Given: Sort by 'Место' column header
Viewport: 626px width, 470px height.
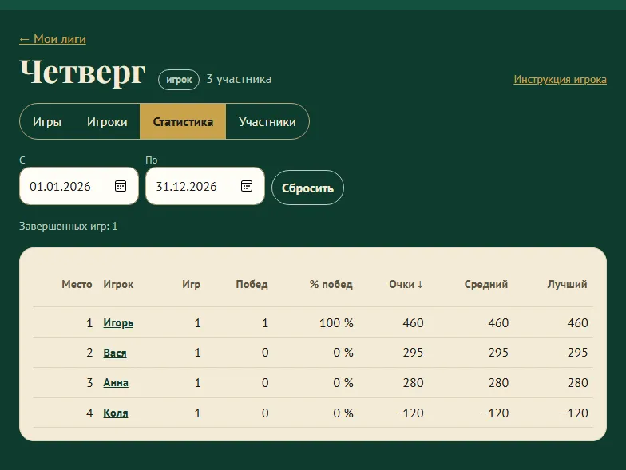Looking at the screenshot, I should [x=77, y=284].
